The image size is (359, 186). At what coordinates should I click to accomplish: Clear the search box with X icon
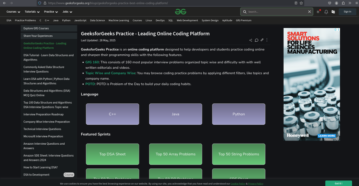309,12
